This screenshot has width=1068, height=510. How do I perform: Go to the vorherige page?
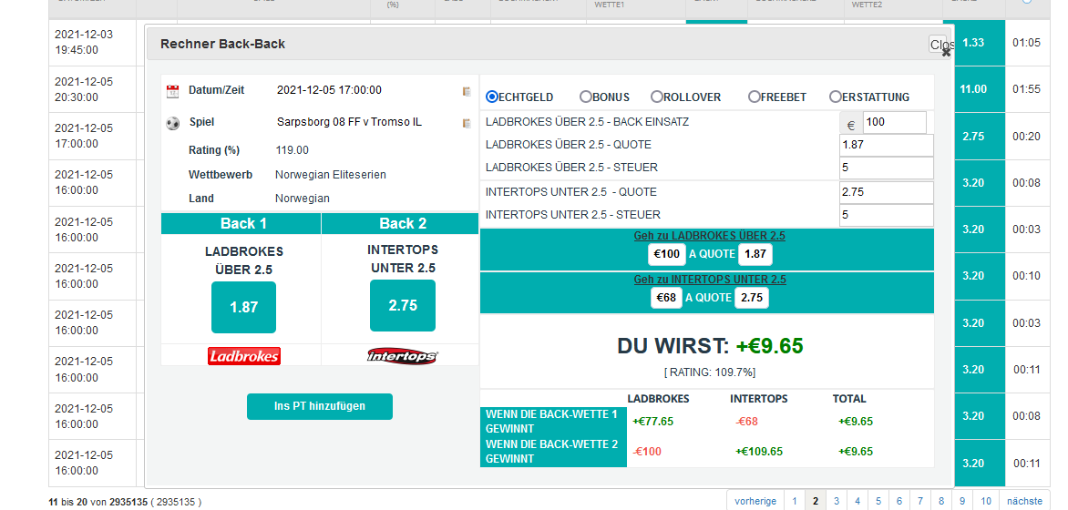(755, 501)
